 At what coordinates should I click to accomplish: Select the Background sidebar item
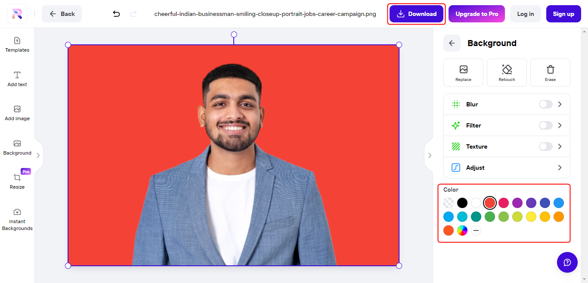[17, 148]
